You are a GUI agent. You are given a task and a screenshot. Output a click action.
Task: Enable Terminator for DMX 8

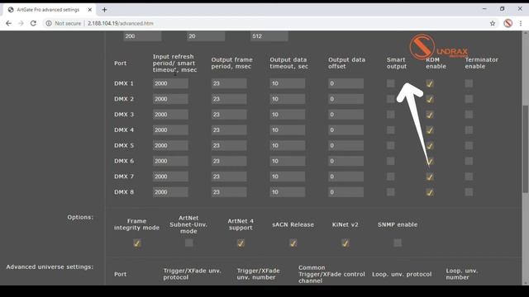click(x=469, y=192)
